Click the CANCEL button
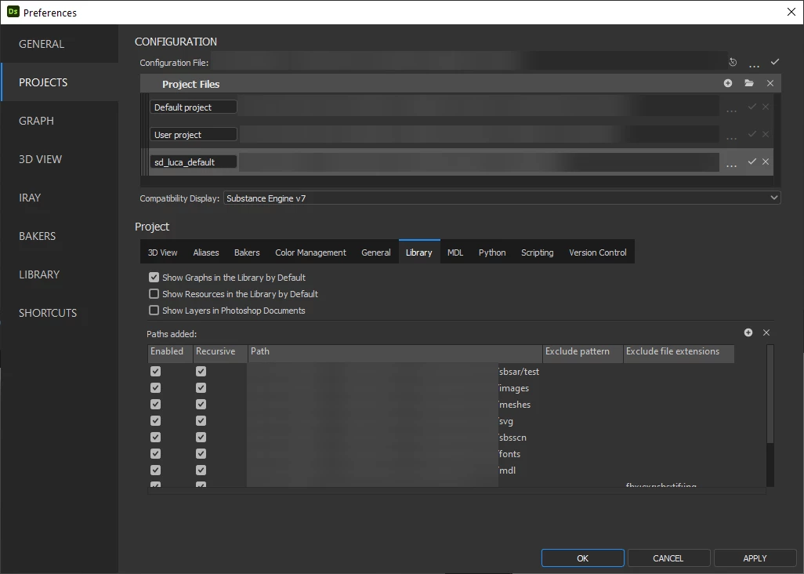 click(668, 558)
